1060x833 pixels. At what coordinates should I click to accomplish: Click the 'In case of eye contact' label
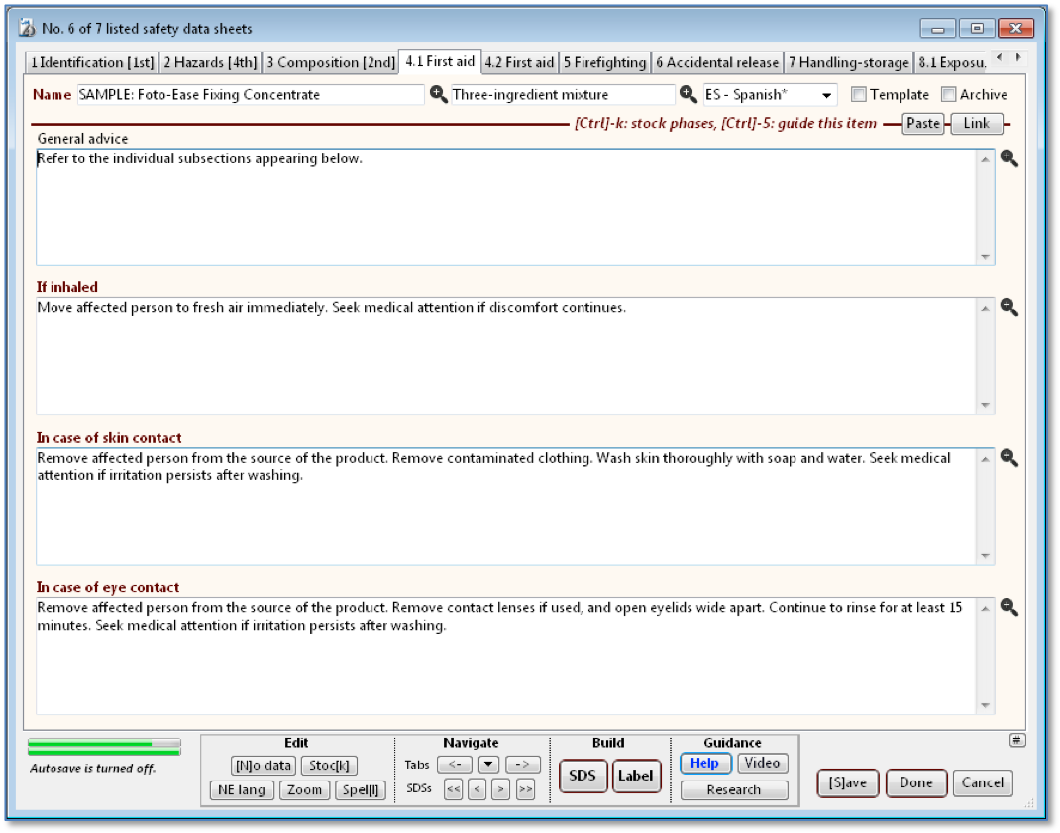(x=108, y=587)
